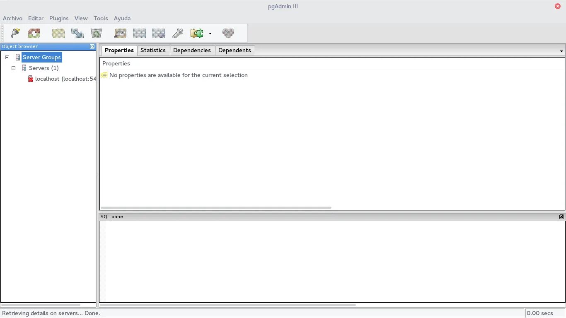
Task: Open the SQL query tool icon
Action: [x=120, y=33]
